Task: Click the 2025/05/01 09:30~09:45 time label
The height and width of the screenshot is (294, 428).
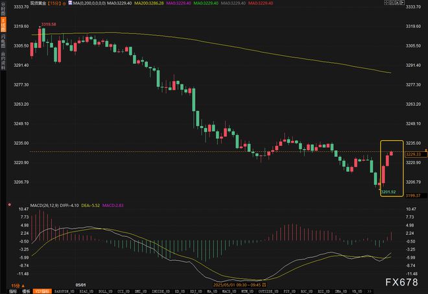Action: tap(237, 285)
